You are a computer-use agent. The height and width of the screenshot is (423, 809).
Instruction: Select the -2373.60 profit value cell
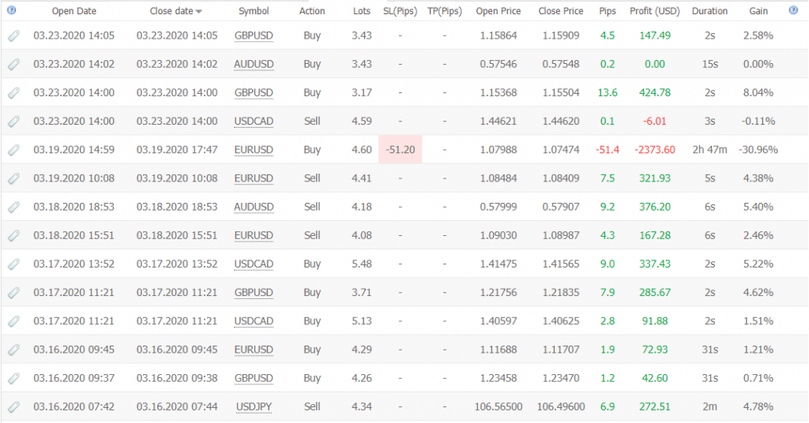click(655, 150)
